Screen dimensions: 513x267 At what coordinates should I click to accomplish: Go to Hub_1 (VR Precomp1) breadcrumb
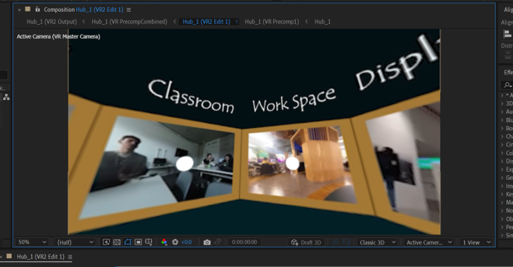(x=272, y=22)
